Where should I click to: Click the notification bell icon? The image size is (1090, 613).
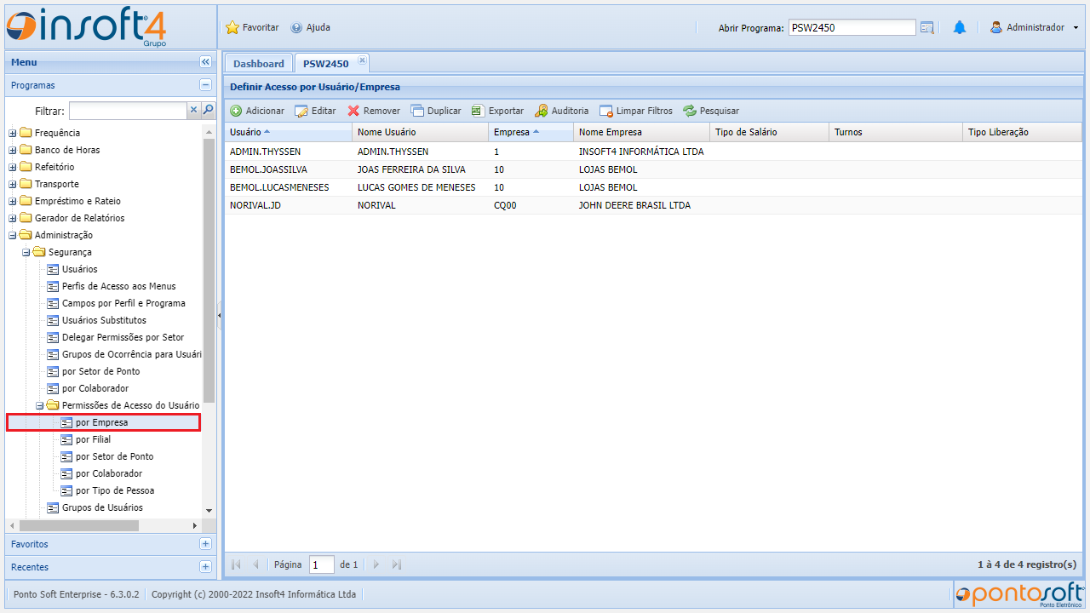(x=960, y=27)
